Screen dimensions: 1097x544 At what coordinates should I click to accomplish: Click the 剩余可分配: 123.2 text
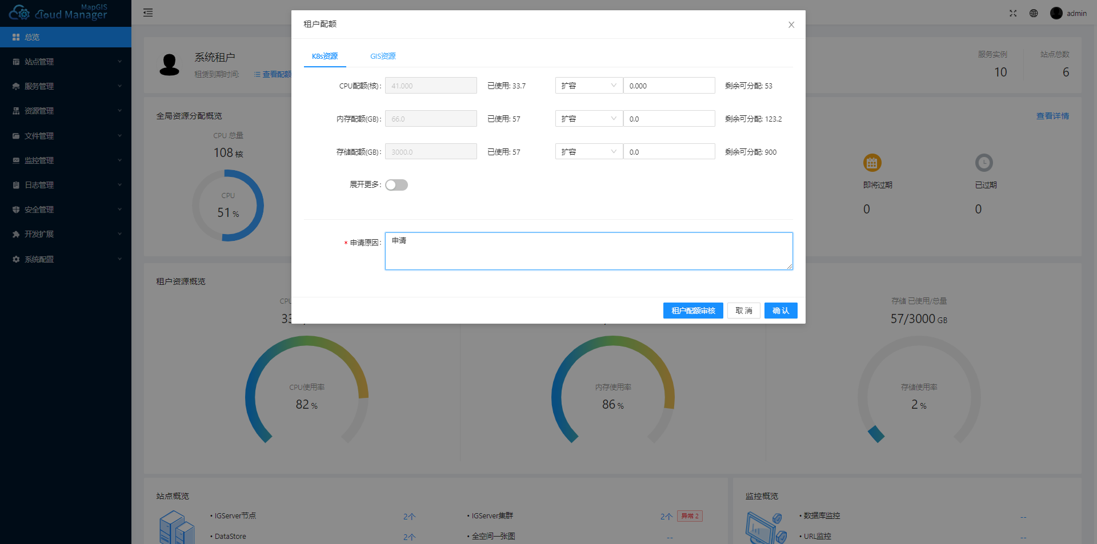click(753, 119)
